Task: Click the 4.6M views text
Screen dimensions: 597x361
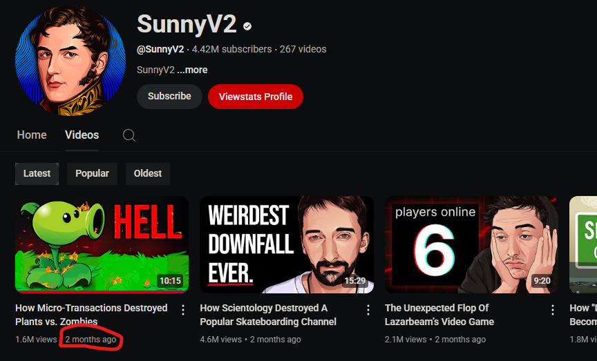Action: coord(221,340)
